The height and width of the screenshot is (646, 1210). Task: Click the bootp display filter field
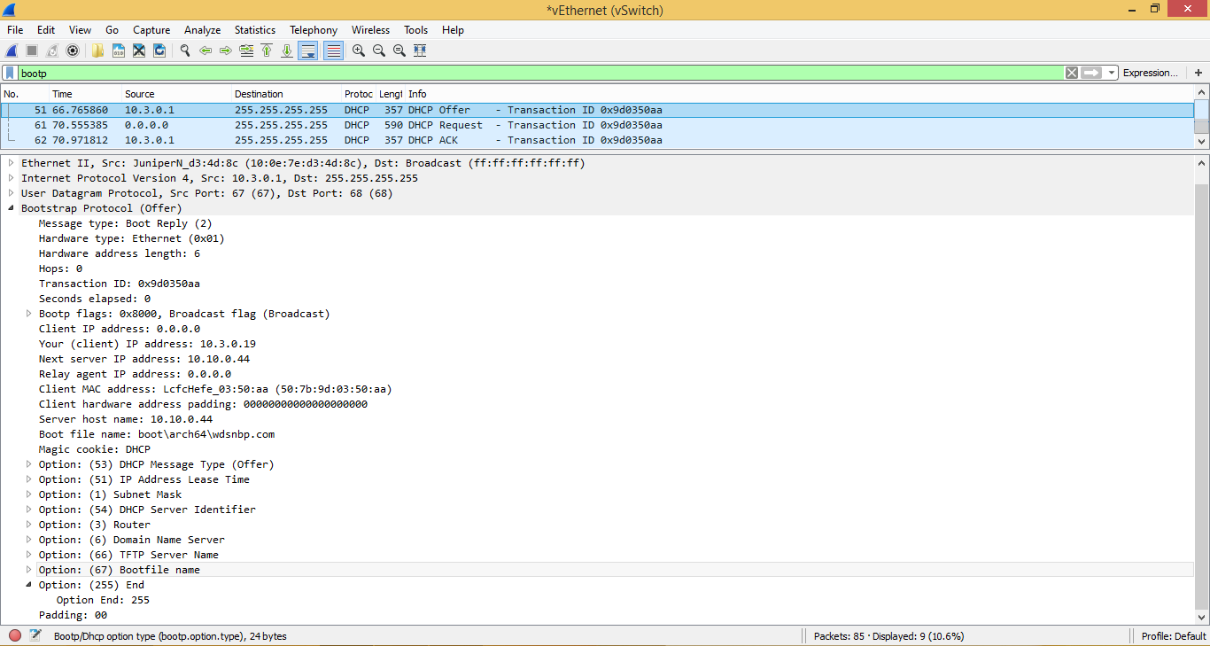tap(540, 73)
